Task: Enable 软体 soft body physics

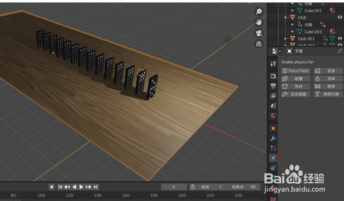Action: [328, 71]
